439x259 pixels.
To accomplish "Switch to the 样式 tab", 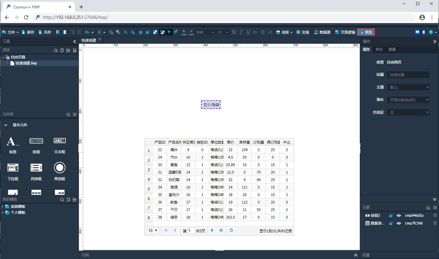I will coord(379,49).
